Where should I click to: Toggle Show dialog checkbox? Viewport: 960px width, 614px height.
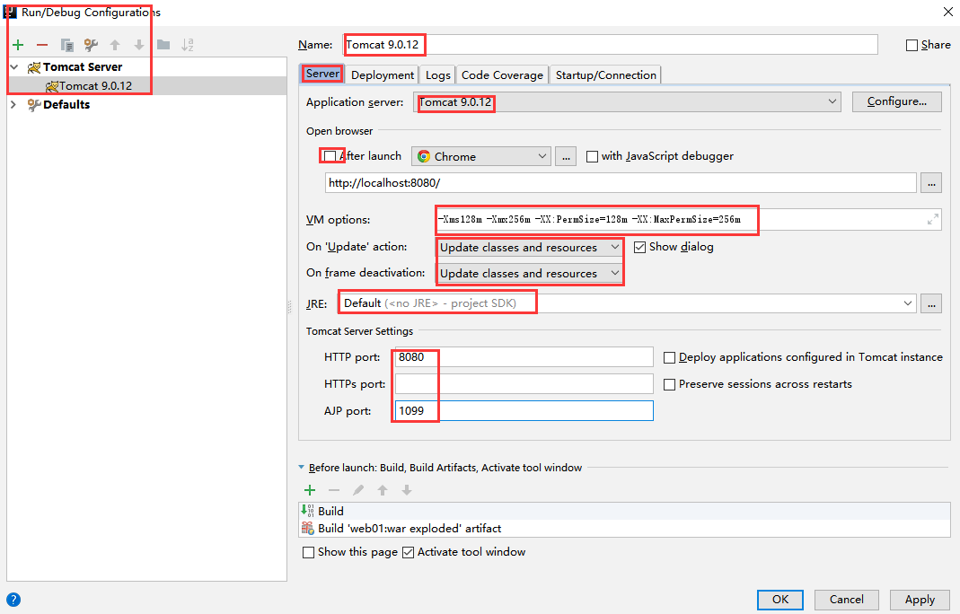pyautogui.click(x=639, y=248)
